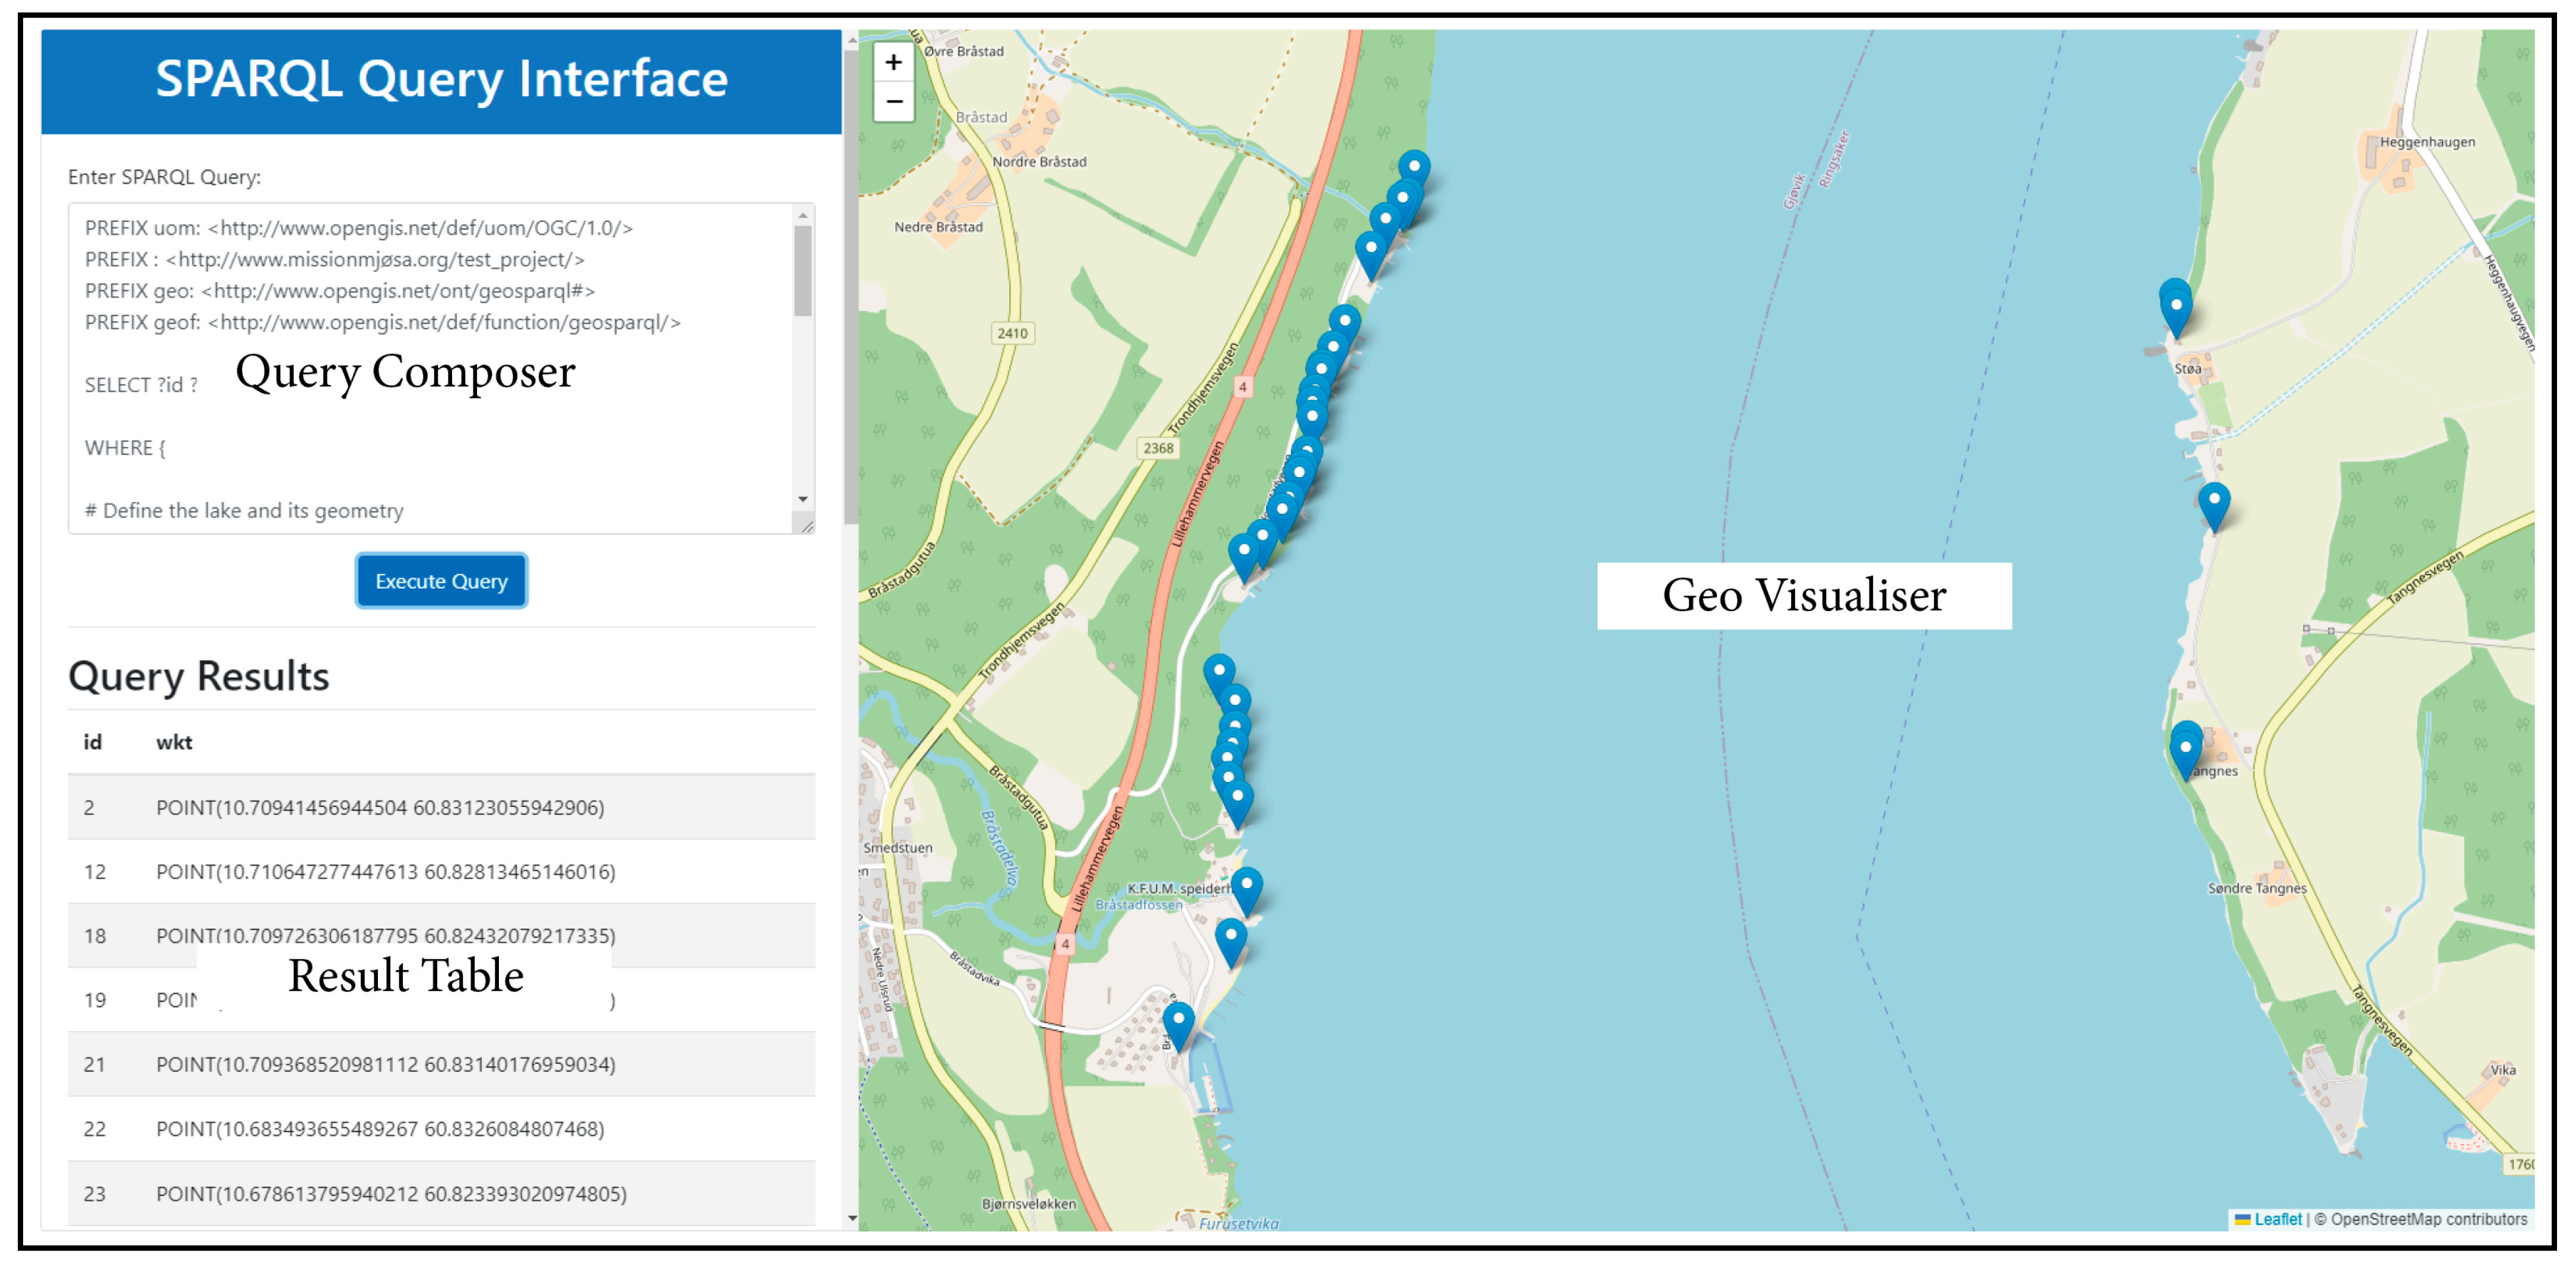The width and height of the screenshot is (2576, 1265).
Task: Grab the query box resize handle
Action: (806, 525)
